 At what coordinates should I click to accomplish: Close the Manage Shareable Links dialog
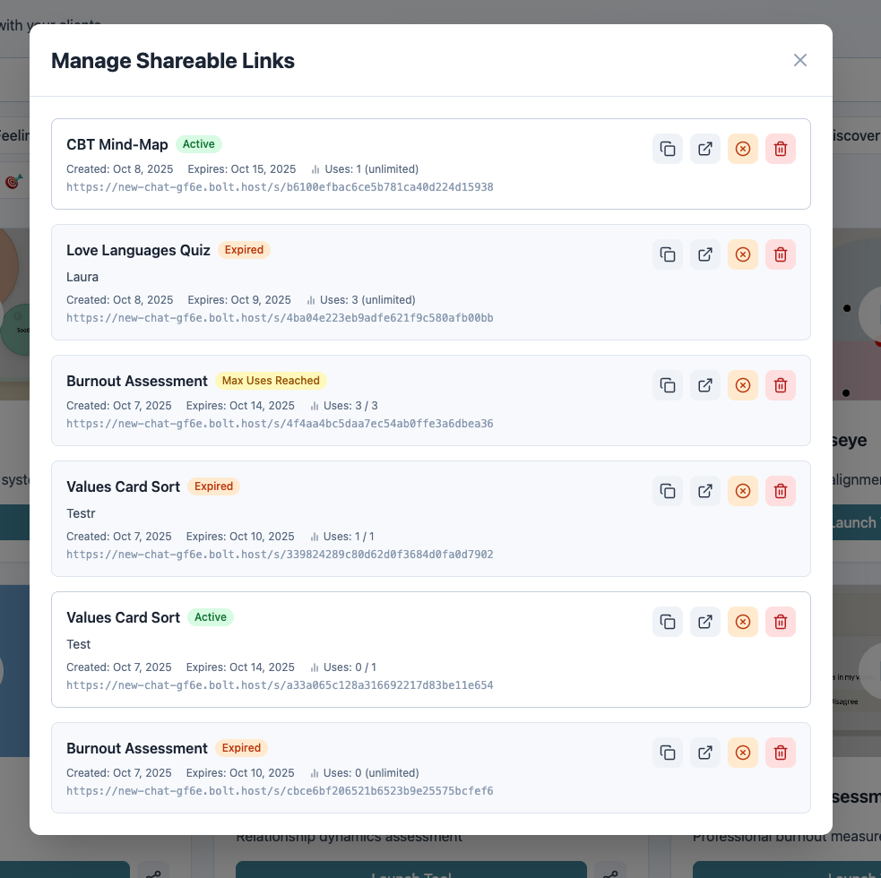[x=800, y=60]
